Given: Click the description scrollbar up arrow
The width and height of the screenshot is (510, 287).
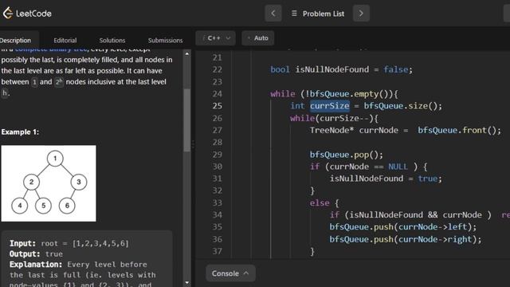Looking at the screenshot, I should pos(187,53).
